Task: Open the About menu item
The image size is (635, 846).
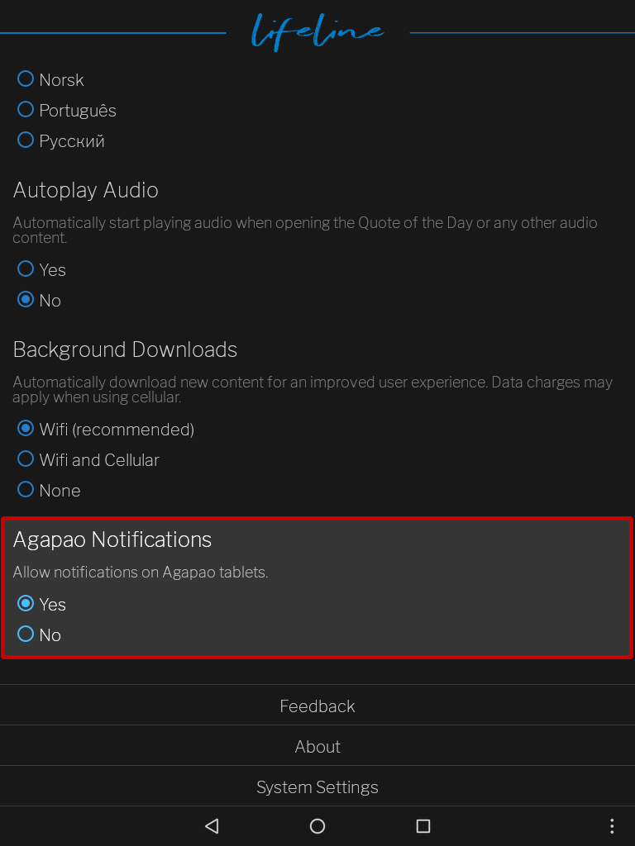Action: tap(317, 746)
